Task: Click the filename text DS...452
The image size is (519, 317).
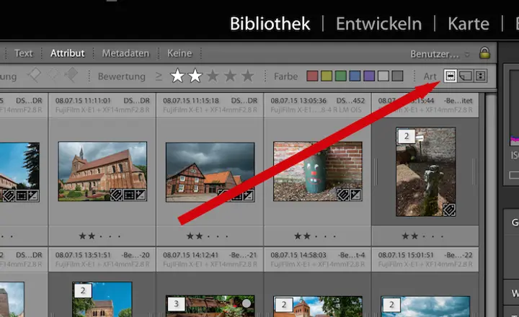Action: 350,101
